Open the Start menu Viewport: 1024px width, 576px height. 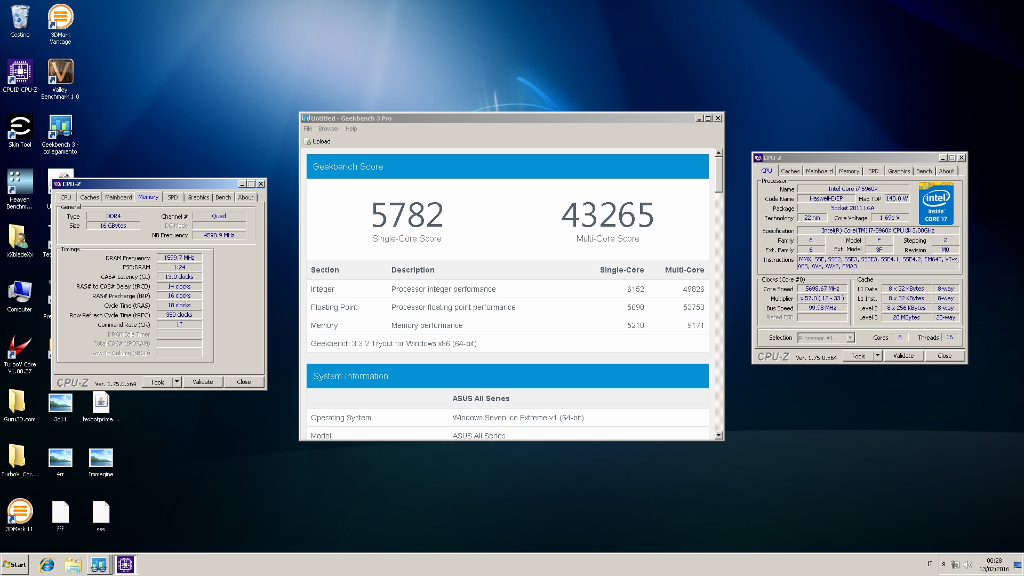click(15, 565)
